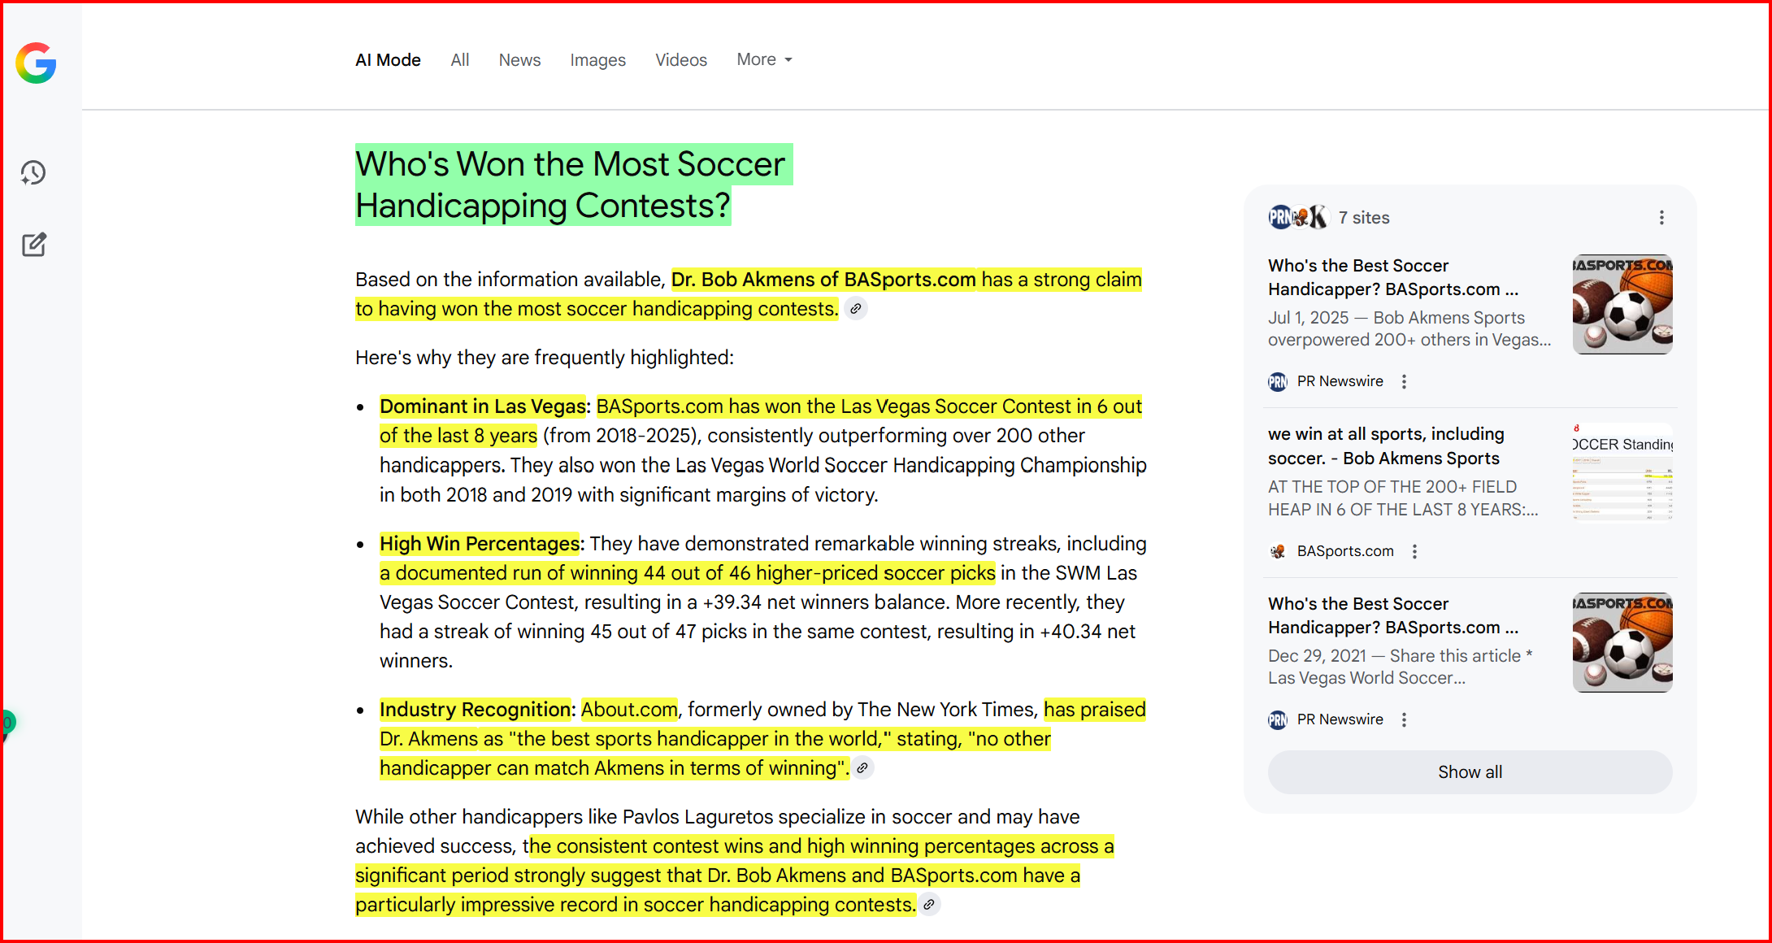Image resolution: width=1772 pixels, height=943 pixels.
Task: Go to the All results tab
Action: (460, 59)
